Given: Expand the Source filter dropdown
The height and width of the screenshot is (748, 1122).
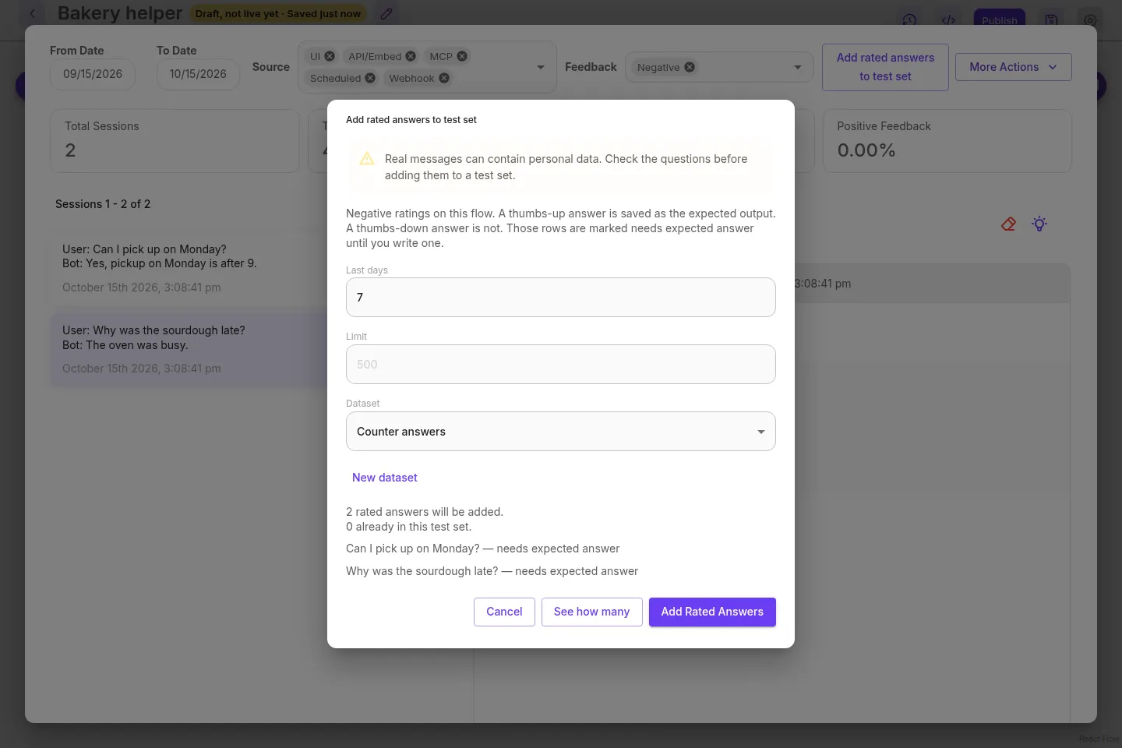Looking at the screenshot, I should (541, 67).
